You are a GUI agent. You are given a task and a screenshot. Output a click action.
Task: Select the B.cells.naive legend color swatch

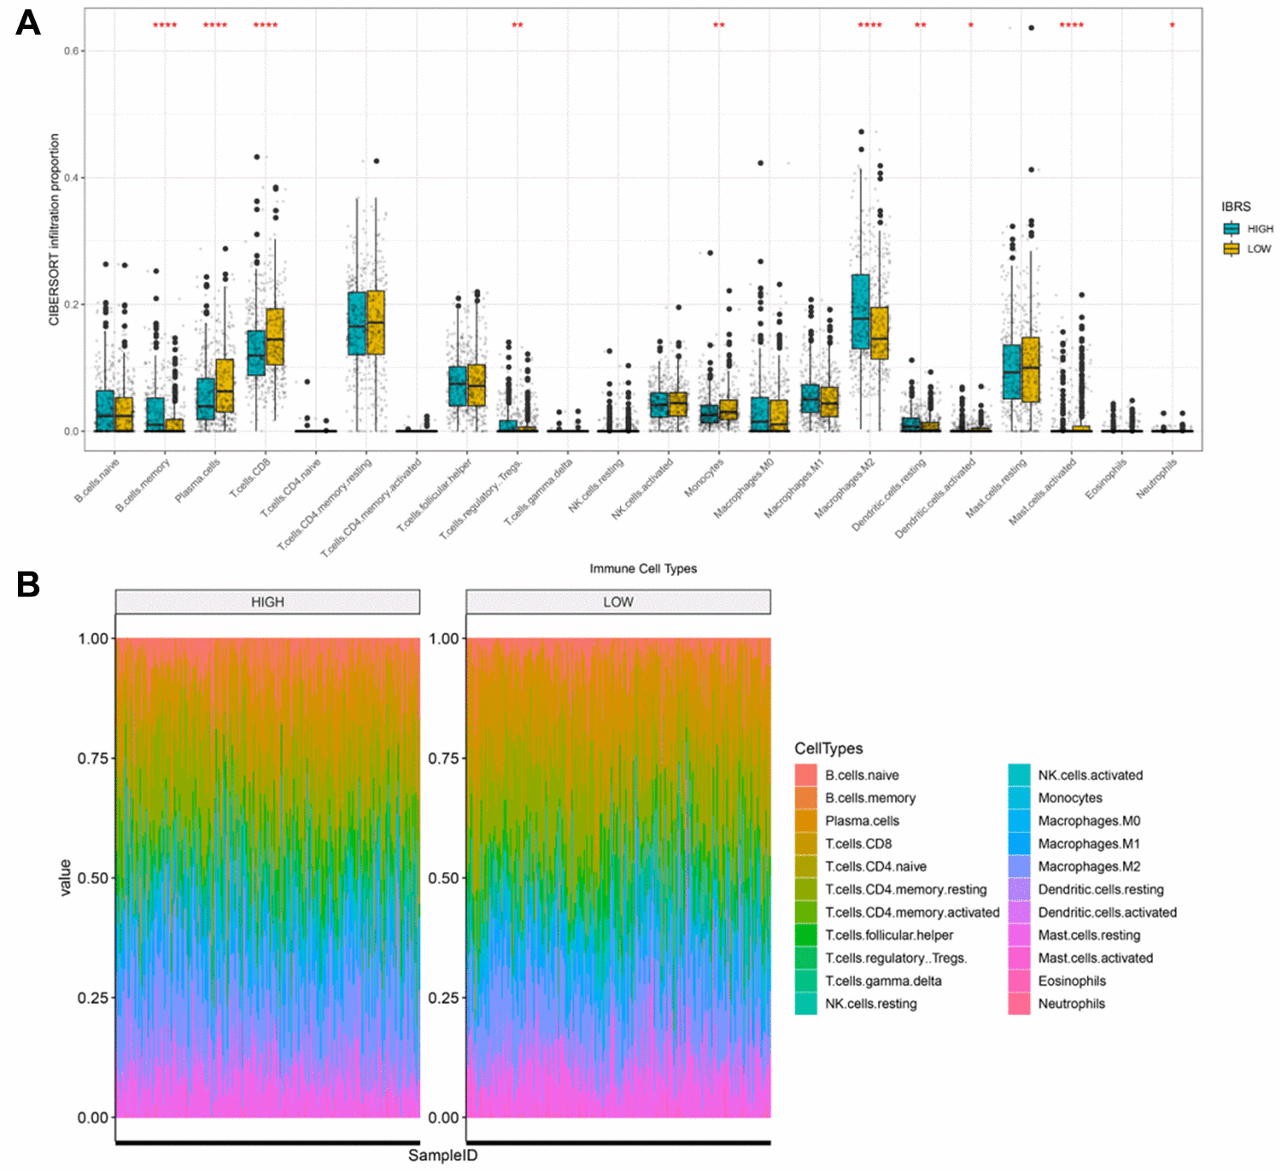(805, 775)
